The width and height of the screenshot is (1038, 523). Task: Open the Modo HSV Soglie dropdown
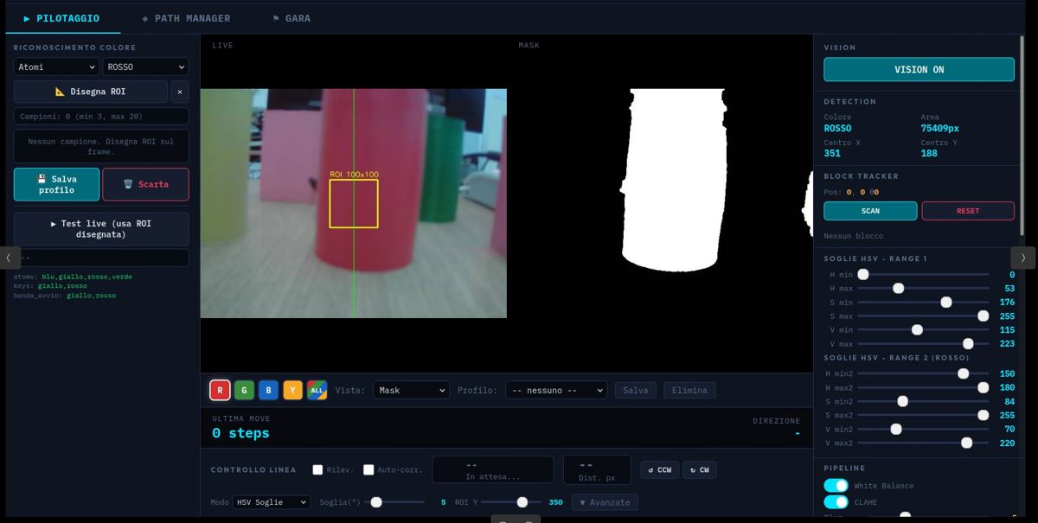click(x=272, y=502)
